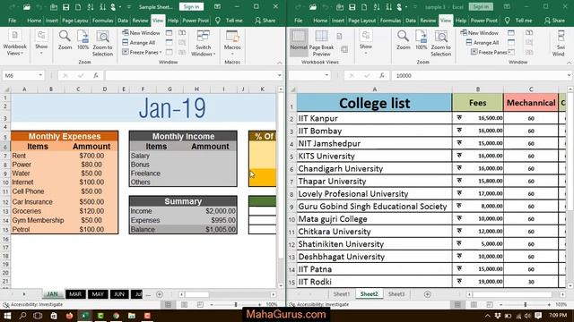Open Data tab in right window
574x322 pixels.
[x=411, y=21]
